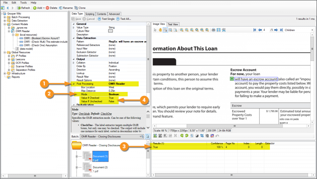Expand the Infrastructure tree node
The width and height of the screenshot is (317, 179).
click(x=5, y=73)
